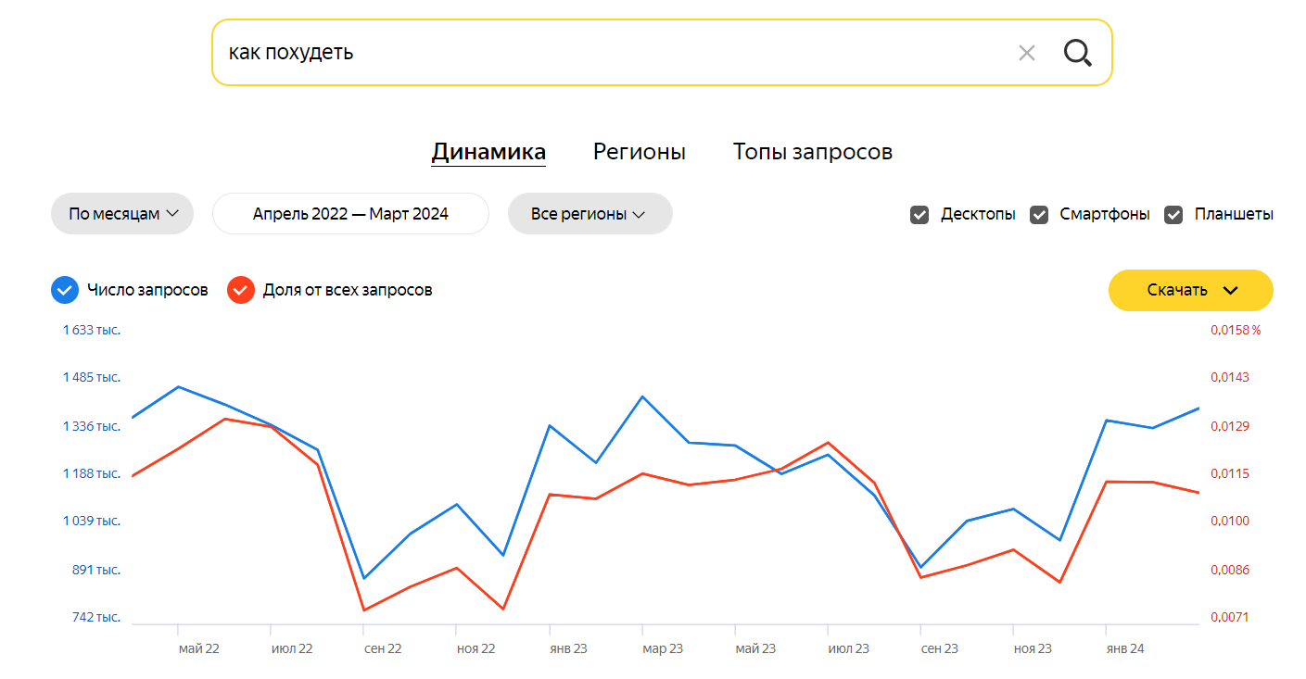Toggle the blue Число запросов series
1306x679 pixels.
click(65, 290)
